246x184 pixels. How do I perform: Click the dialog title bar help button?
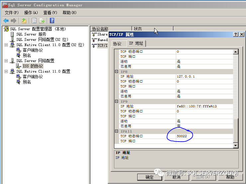(236, 34)
